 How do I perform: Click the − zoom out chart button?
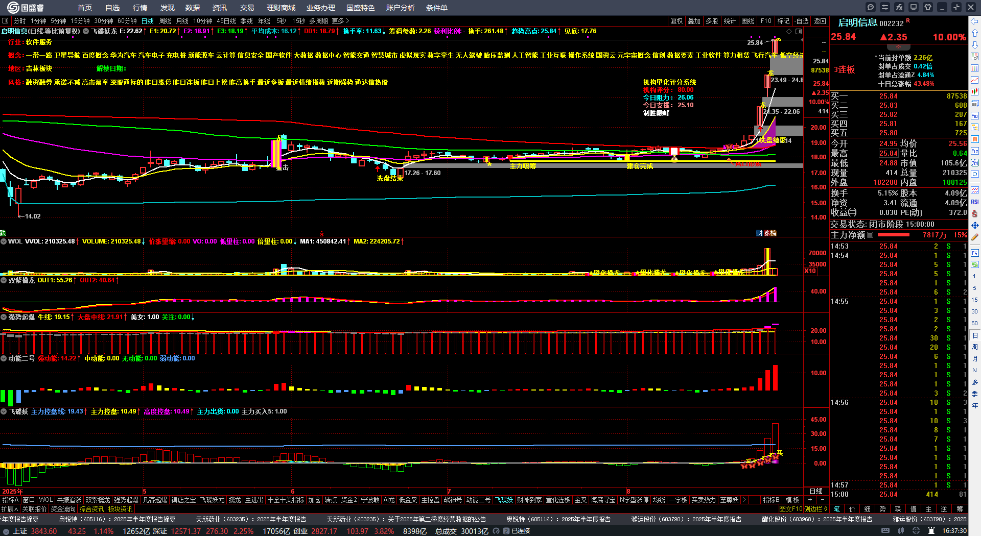(x=822, y=500)
